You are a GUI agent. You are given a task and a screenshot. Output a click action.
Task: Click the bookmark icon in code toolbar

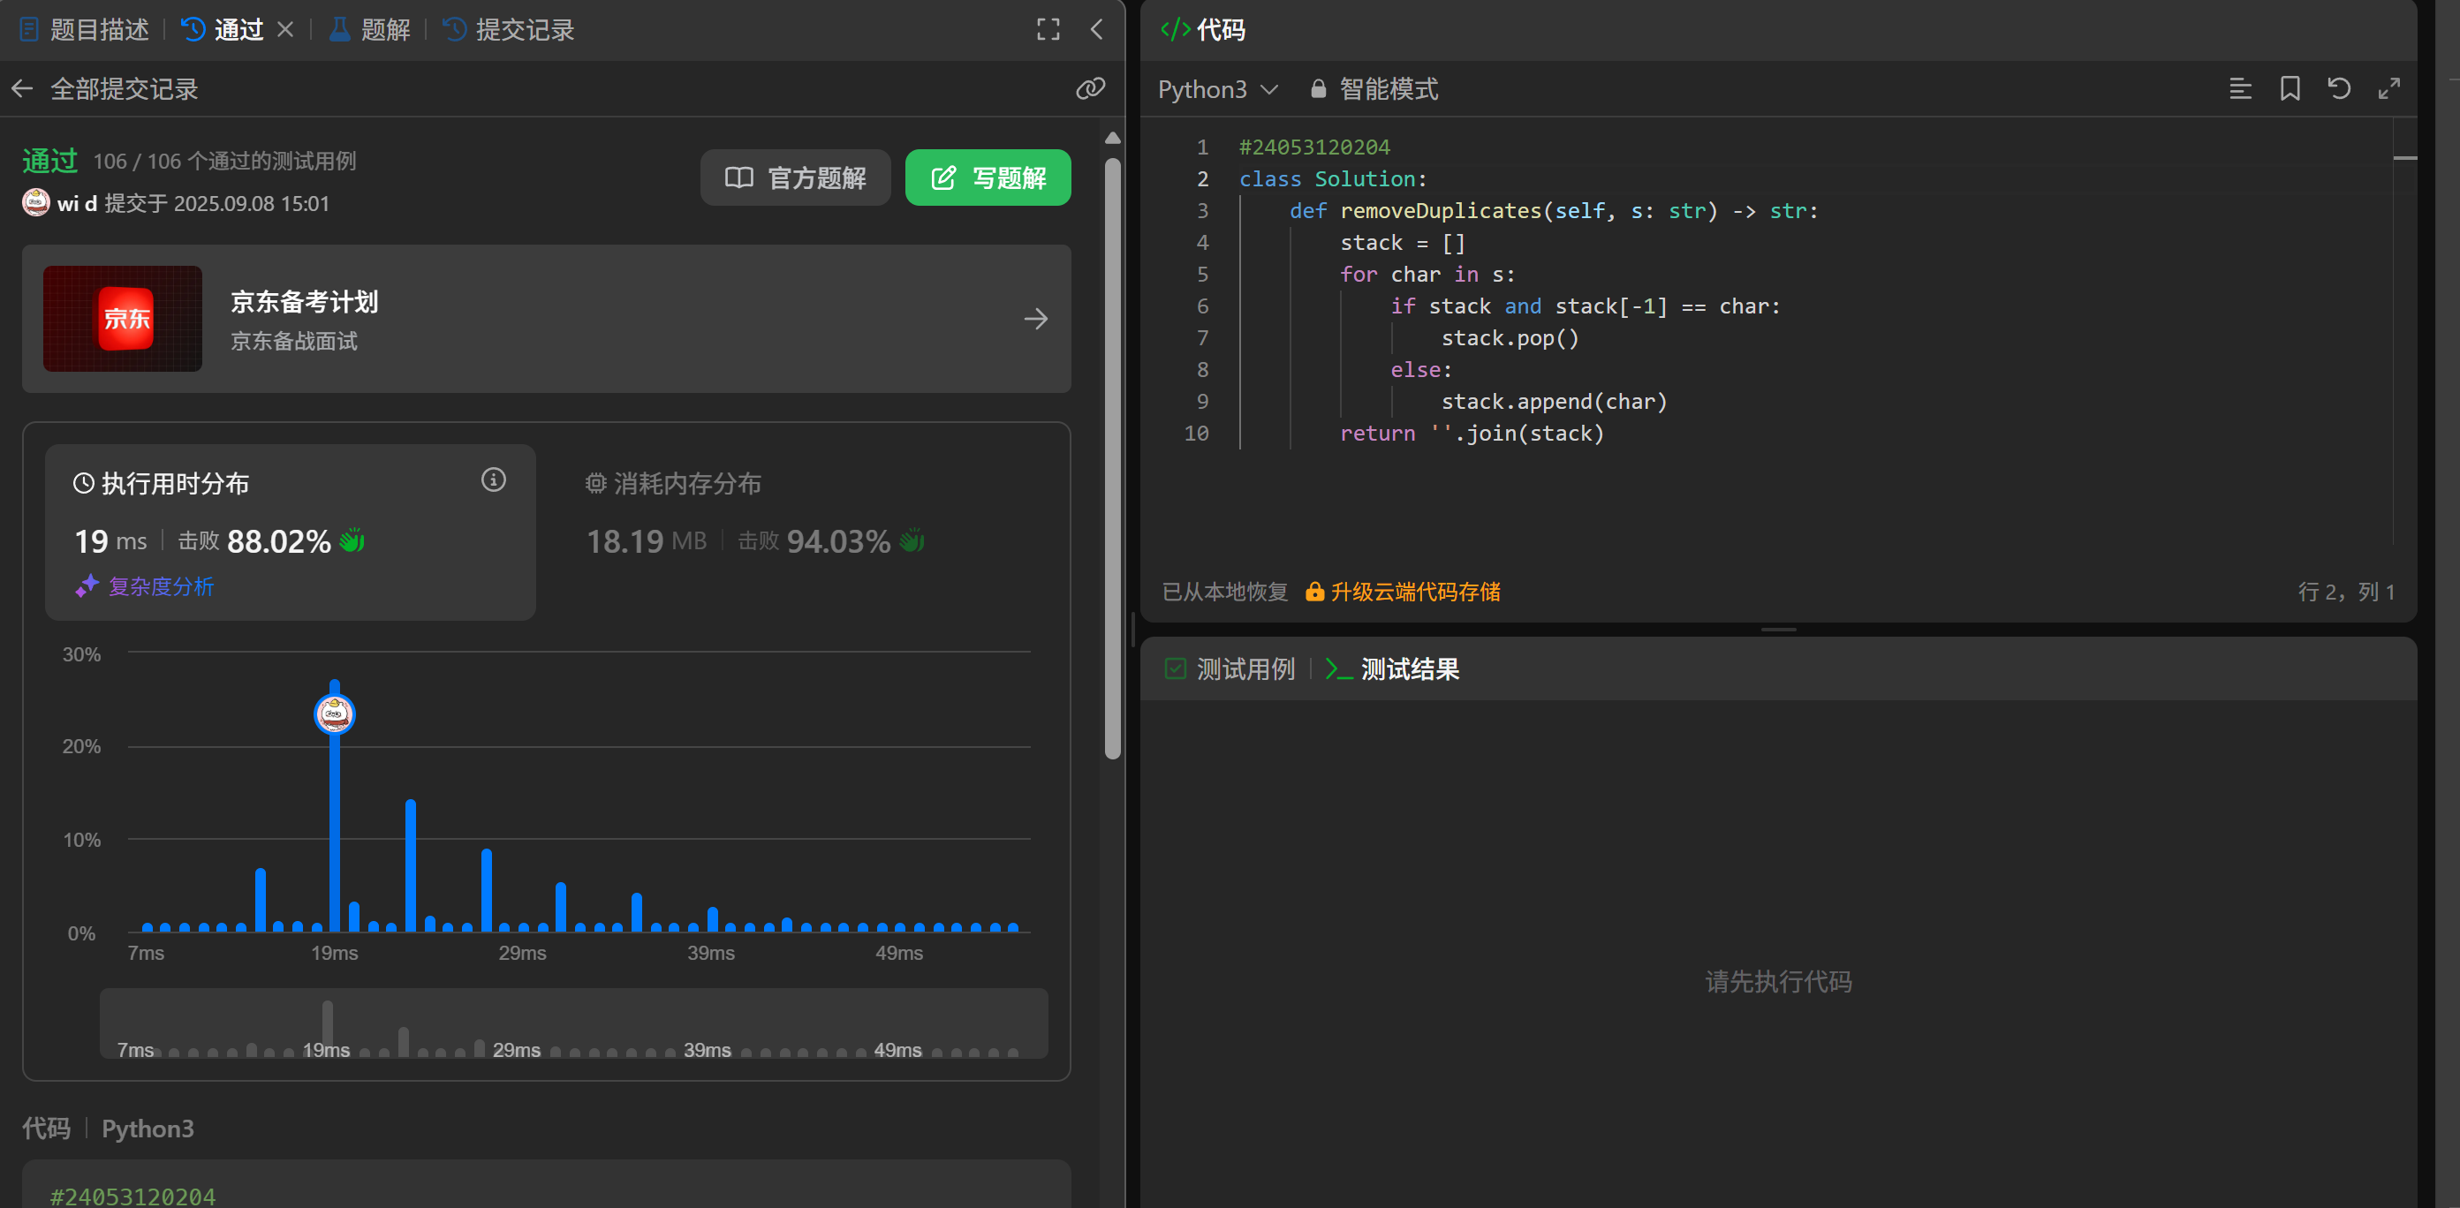[x=2289, y=89]
